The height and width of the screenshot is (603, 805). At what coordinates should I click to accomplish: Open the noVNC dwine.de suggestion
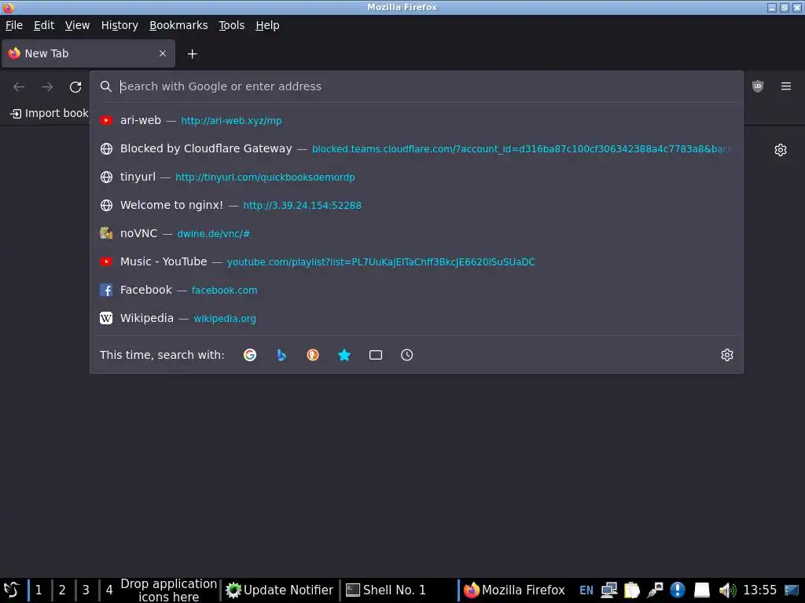417,233
